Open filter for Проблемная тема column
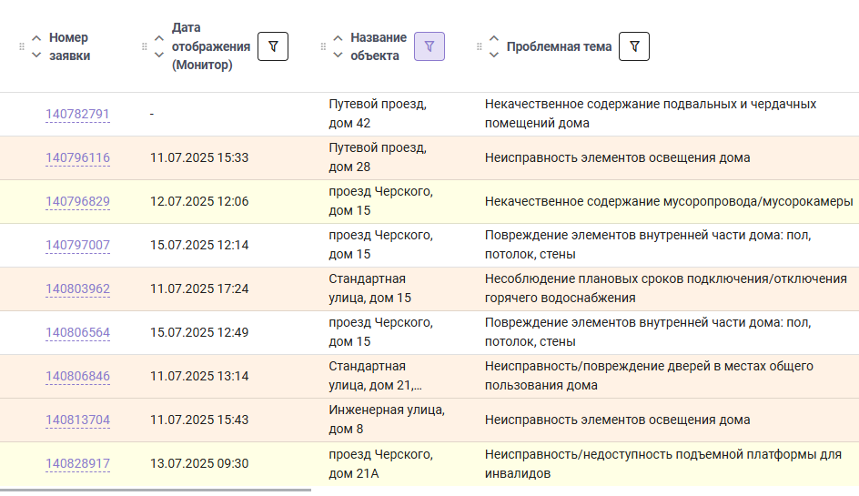 (x=634, y=46)
